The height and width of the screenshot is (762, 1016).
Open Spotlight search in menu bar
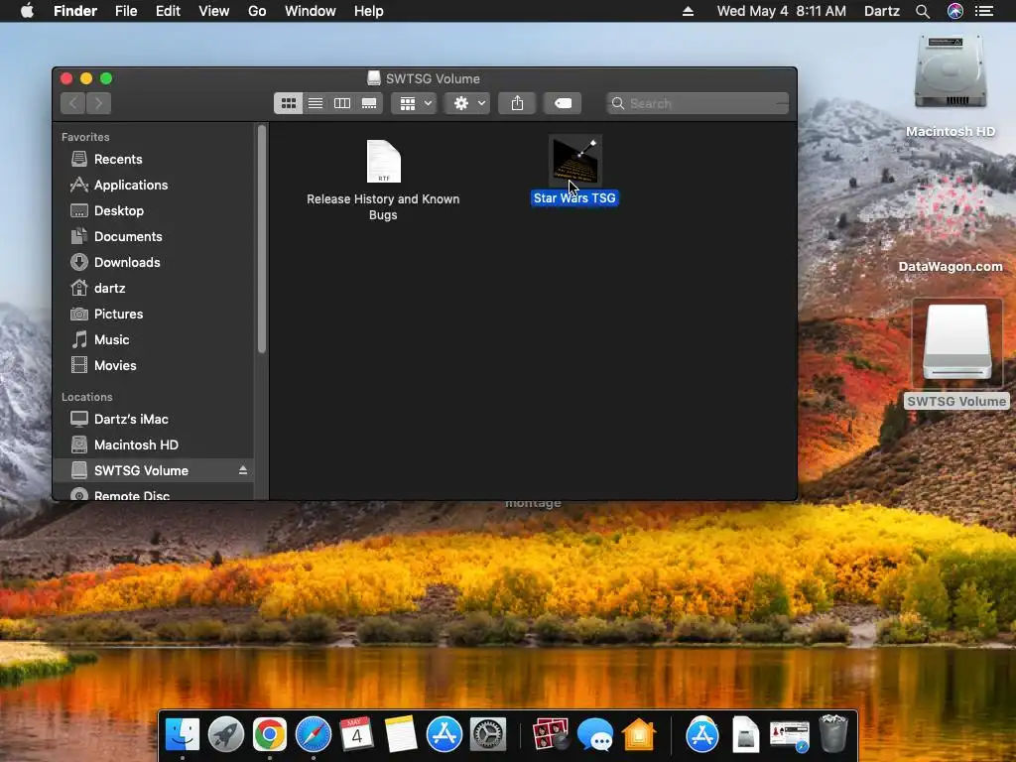point(923,11)
